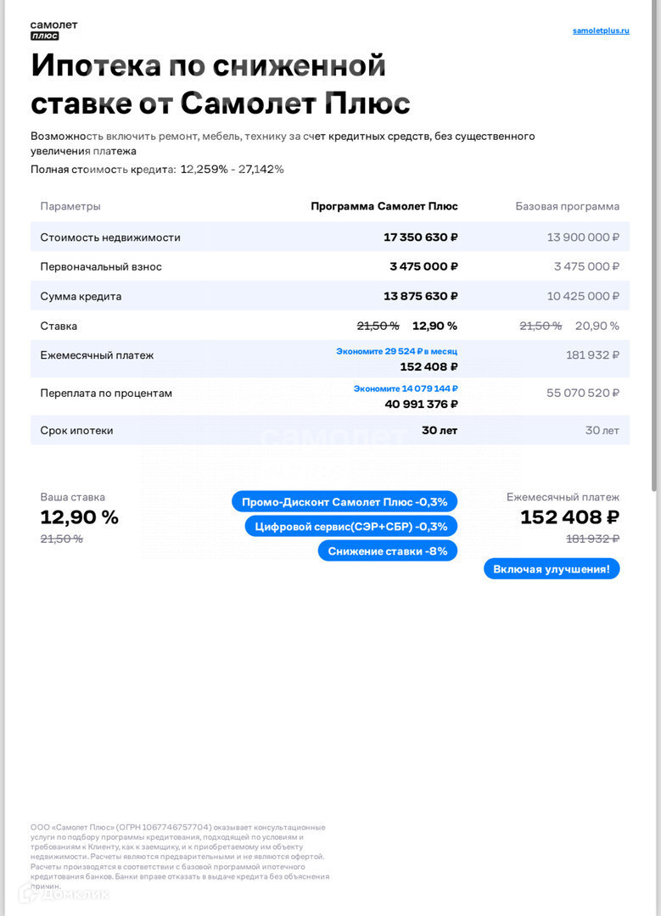Click the Базовая программа column header
Screen dimensions: 661x916
(567, 206)
